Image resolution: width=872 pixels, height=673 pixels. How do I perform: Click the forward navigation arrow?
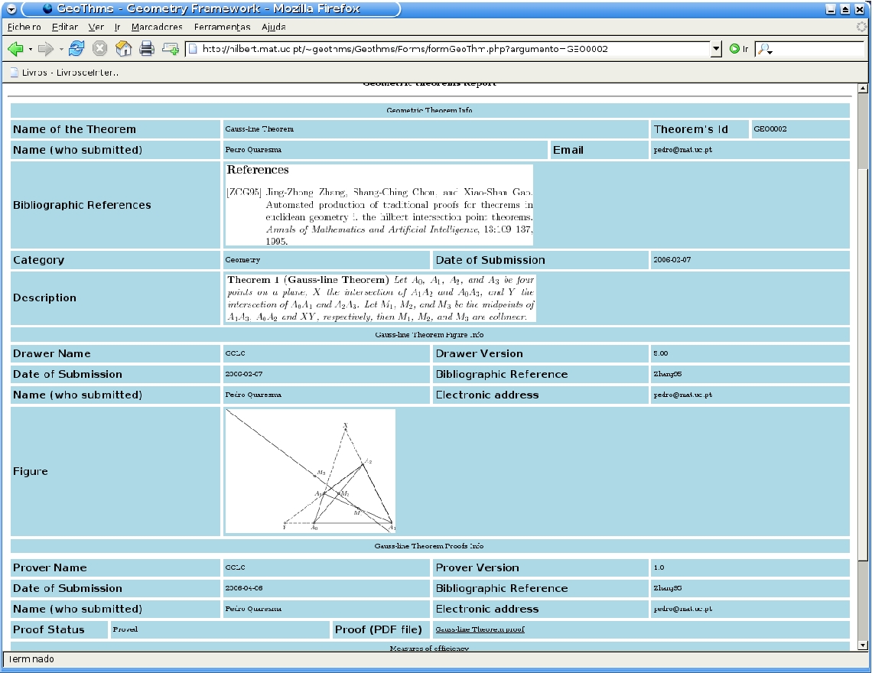click(46, 49)
